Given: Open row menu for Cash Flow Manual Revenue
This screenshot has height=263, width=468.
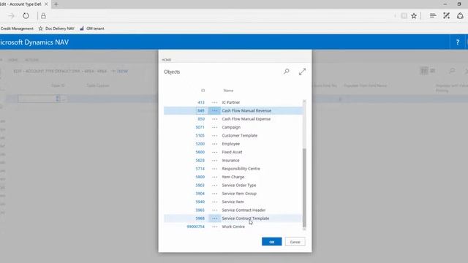Looking at the screenshot, I should pyautogui.click(x=214, y=110).
